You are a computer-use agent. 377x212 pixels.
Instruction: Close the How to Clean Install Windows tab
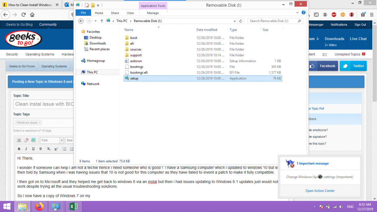[x=57, y=5]
